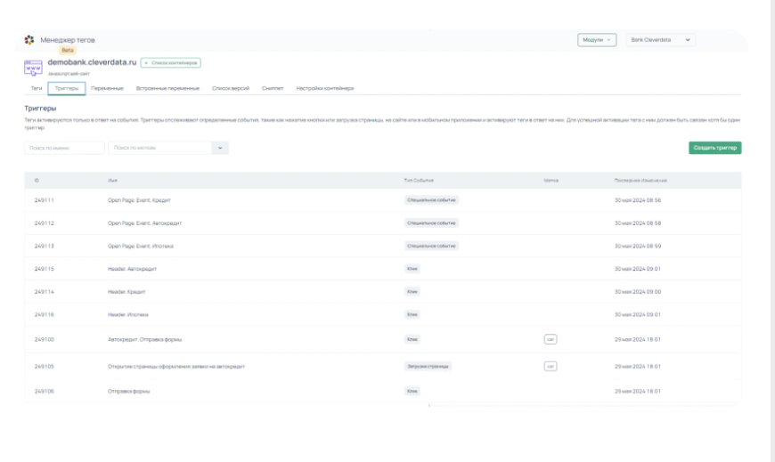Click the www website container icon

(34, 66)
